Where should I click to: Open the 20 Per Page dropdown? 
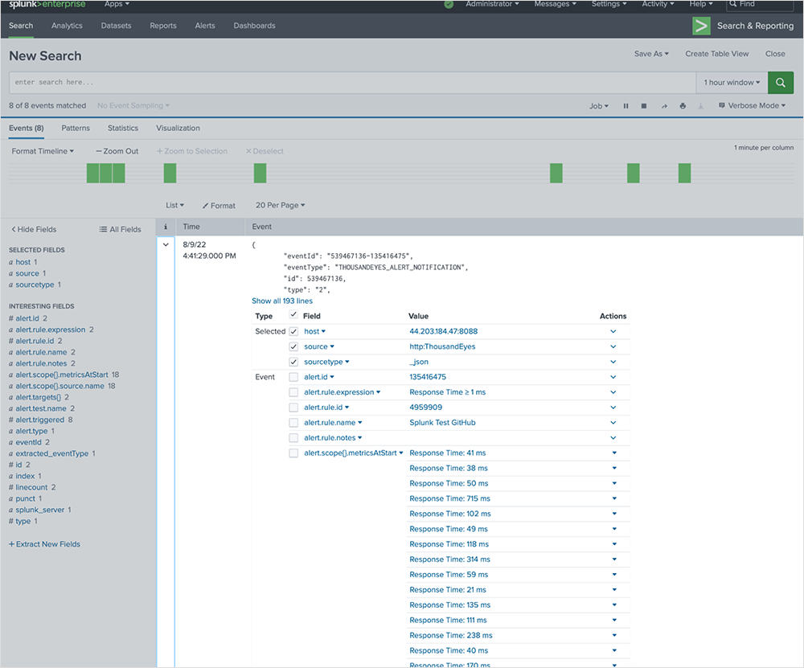tap(280, 206)
